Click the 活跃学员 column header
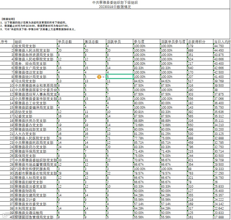The height and width of the screenshot is (220, 231). (120, 42)
